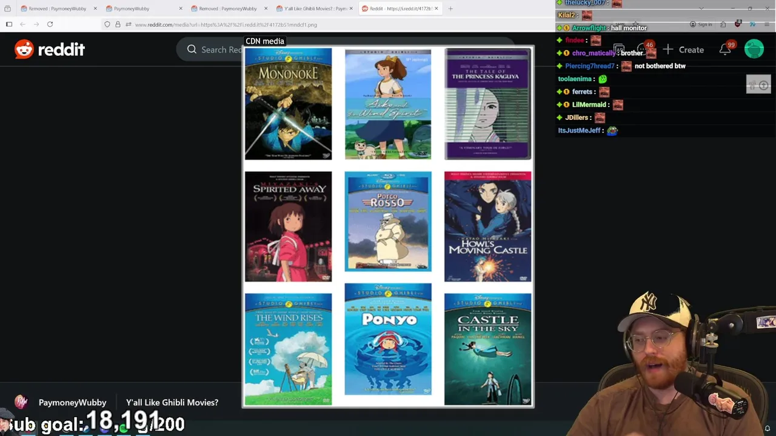
Task: Click the site security padlock icon
Action: [118, 24]
